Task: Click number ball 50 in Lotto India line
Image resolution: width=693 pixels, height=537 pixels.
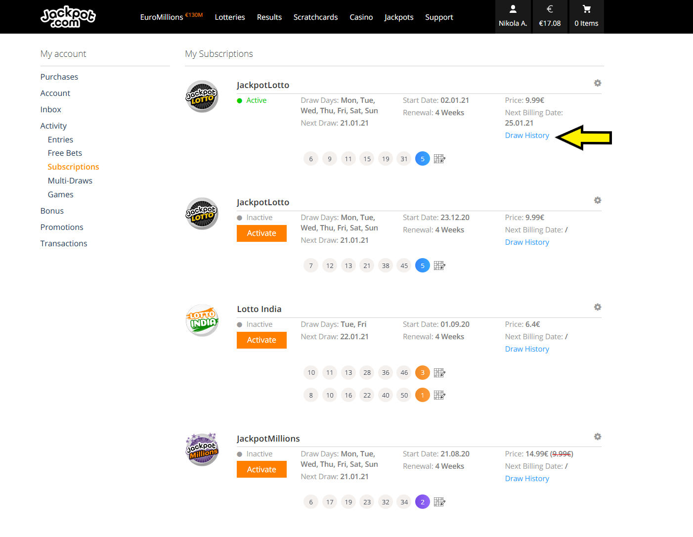Action: coord(404,395)
